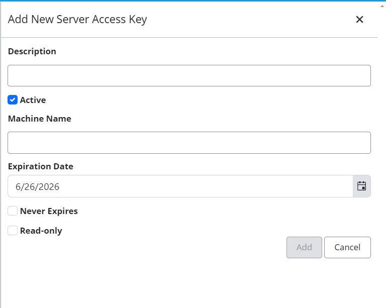Tick the Read-only checkbox
The image size is (386, 308).
point(13,231)
